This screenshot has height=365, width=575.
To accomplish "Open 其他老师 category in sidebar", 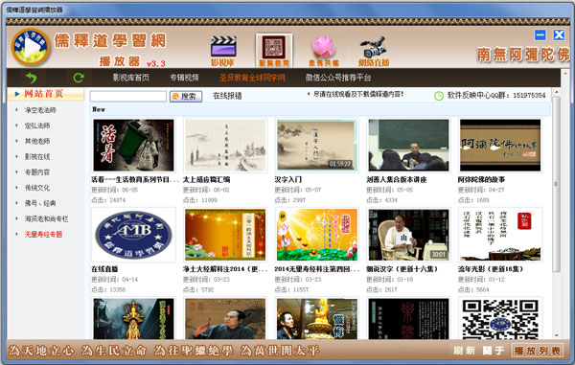I will coord(37,141).
